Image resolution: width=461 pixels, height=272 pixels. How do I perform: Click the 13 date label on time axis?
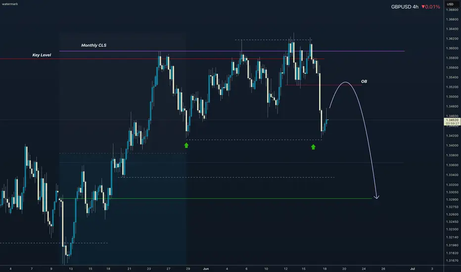(71, 269)
